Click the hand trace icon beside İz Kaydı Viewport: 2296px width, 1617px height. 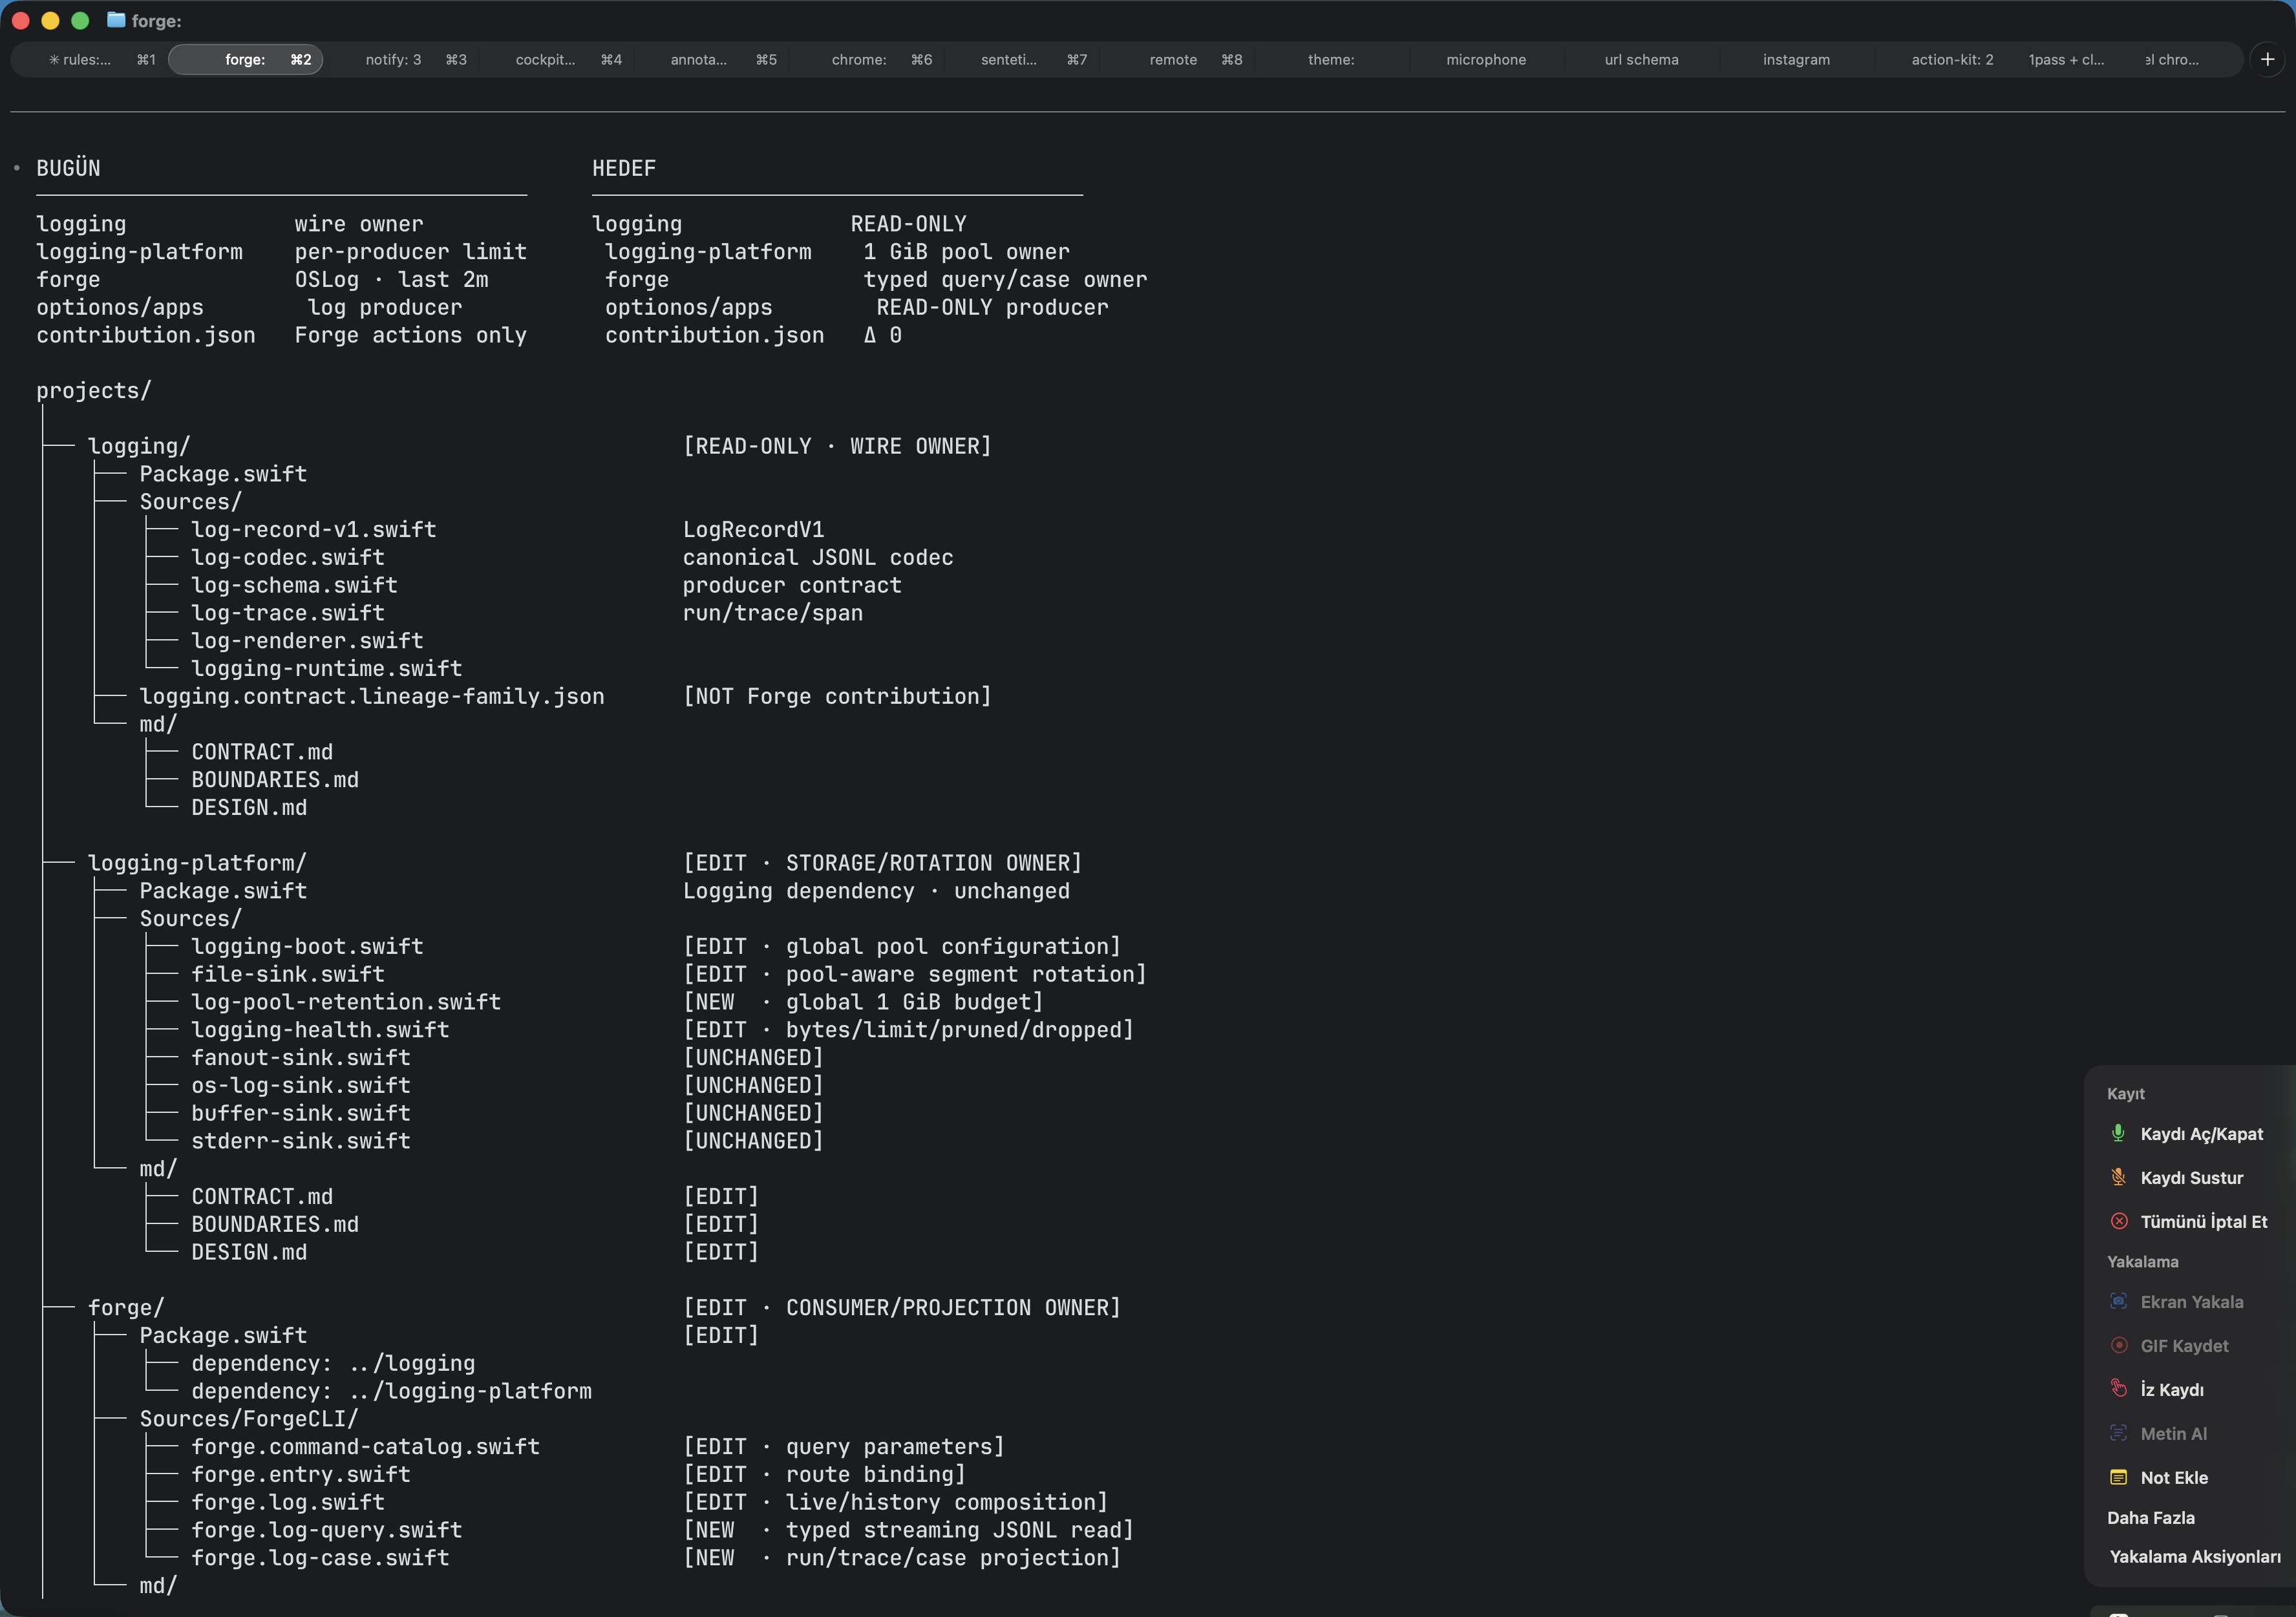2118,1388
